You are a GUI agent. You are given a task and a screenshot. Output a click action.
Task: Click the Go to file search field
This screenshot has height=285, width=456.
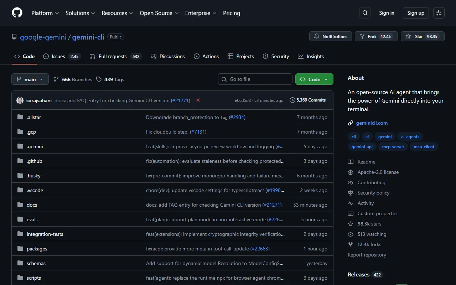pyautogui.click(x=255, y=79)
